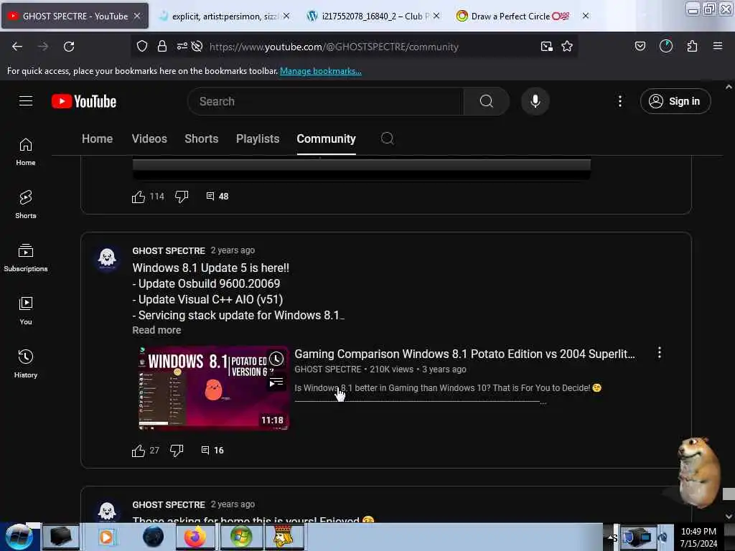Switch to the channel Playlists tab
Viewport: 735px width, 551px height.
coord(258,138)
